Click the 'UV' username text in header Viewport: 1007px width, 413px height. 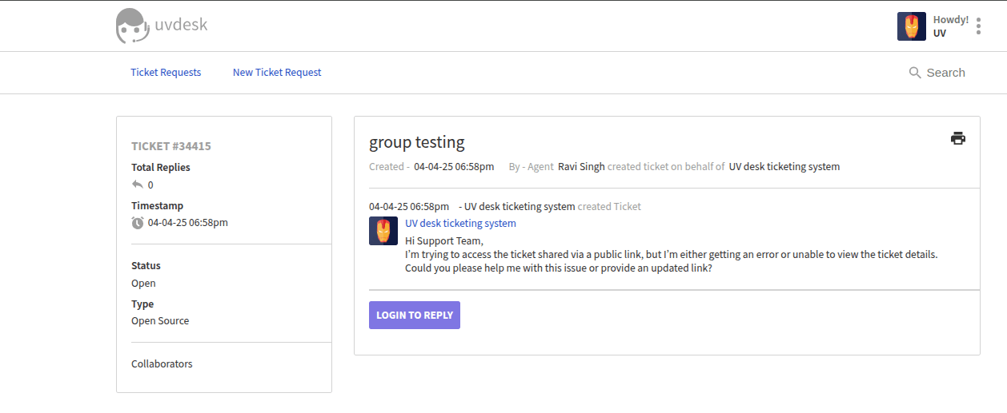940,34
